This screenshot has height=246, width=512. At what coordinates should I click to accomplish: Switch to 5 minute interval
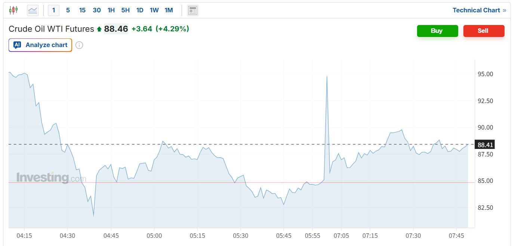pos(68,10)
